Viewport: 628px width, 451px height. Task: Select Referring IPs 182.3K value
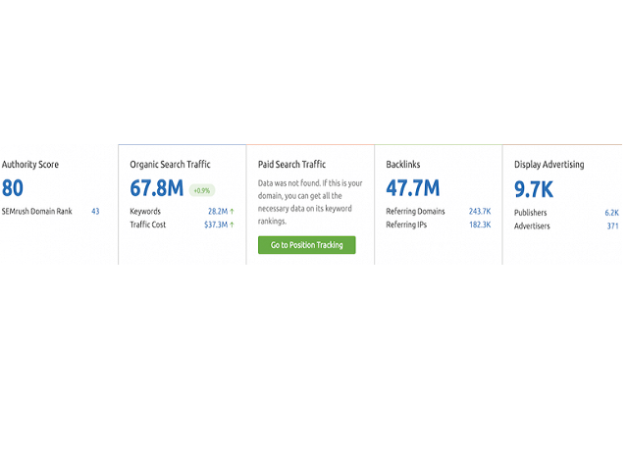pos(480,225)
